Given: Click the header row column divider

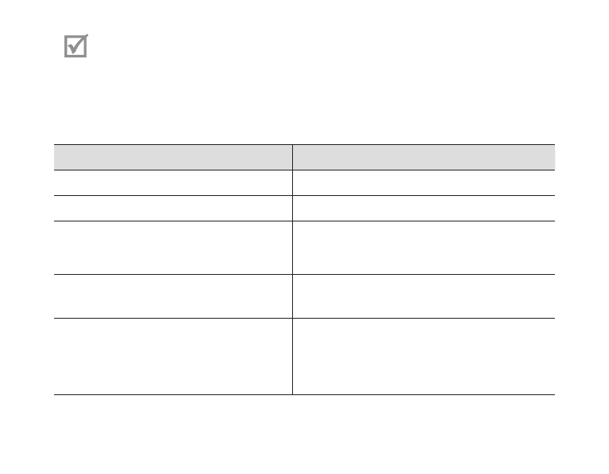Looking at the screenshot, I should [292, 158].
